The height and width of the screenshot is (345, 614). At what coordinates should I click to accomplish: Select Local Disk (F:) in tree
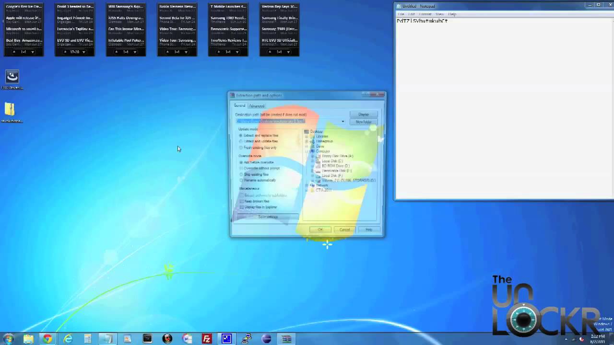click(x=332, y=176)
